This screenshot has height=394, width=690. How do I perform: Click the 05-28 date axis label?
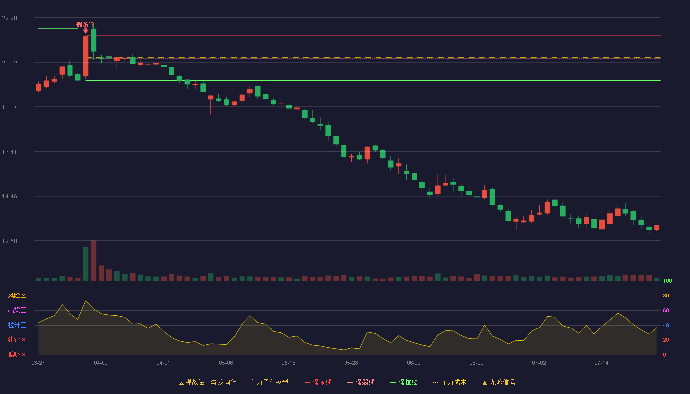pos(351,363)
